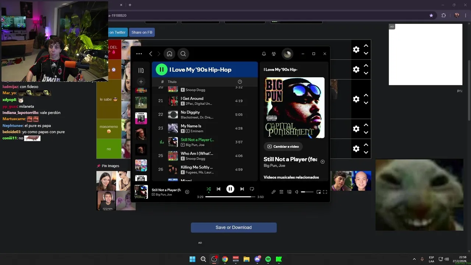
Task: Open Spotify from the taskbar
Action: 268,259
